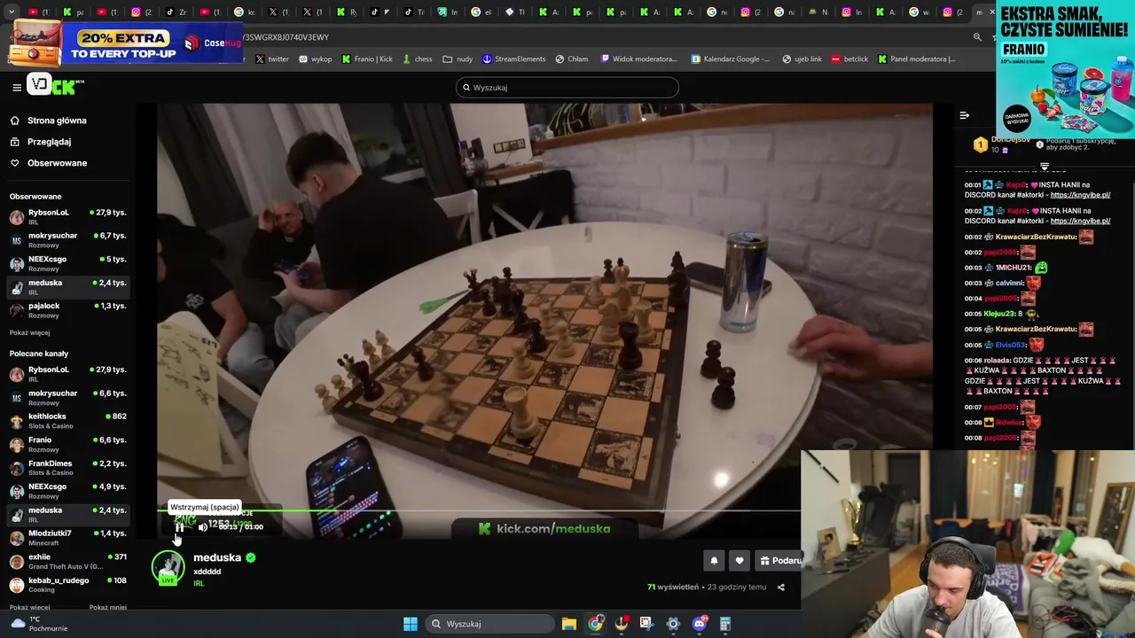The height and width of the screenshot is (638, 1135).
Task: Click the Podaruj gift subscription button
Action: [780, 560]
